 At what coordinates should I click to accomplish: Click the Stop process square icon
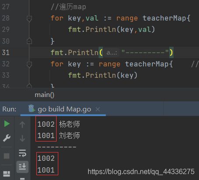click(x=7, y=156)
